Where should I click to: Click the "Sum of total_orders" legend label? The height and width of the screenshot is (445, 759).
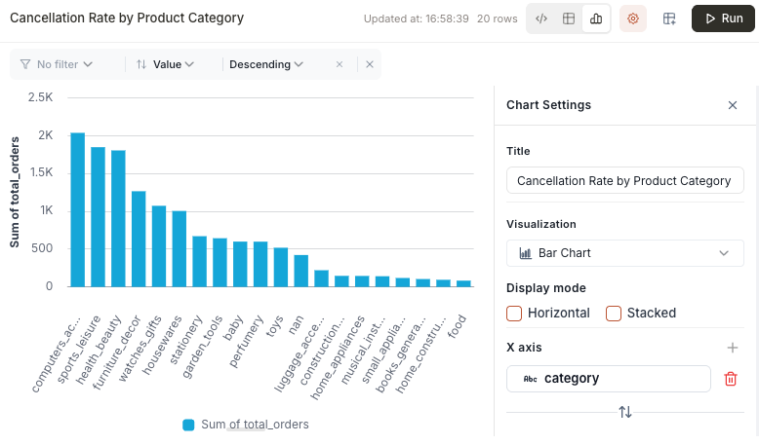255,425
